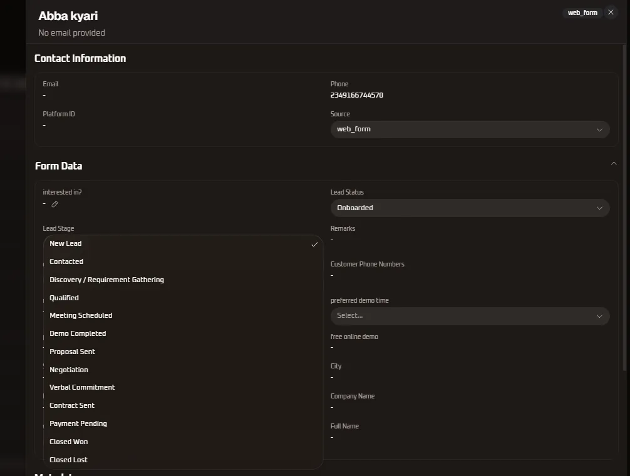Image resolution: width=630 pixels, height=476 pixels.
Task: Collapse the Form Data section chevron
Action: [x=614, y=163]
